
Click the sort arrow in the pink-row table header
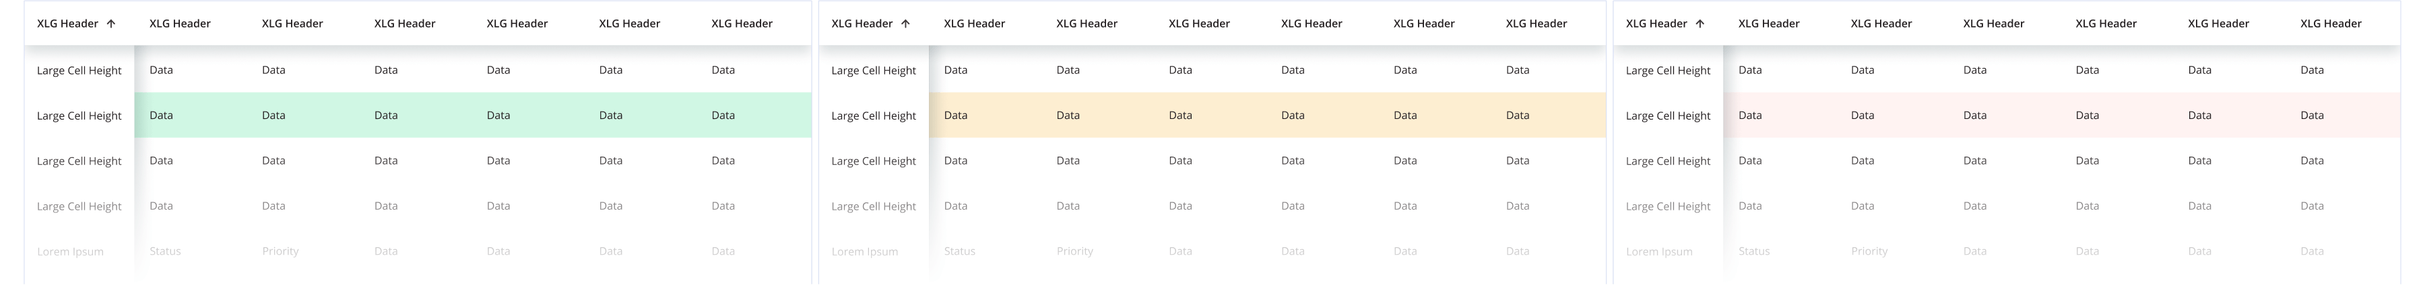(x=1700, y=24)
